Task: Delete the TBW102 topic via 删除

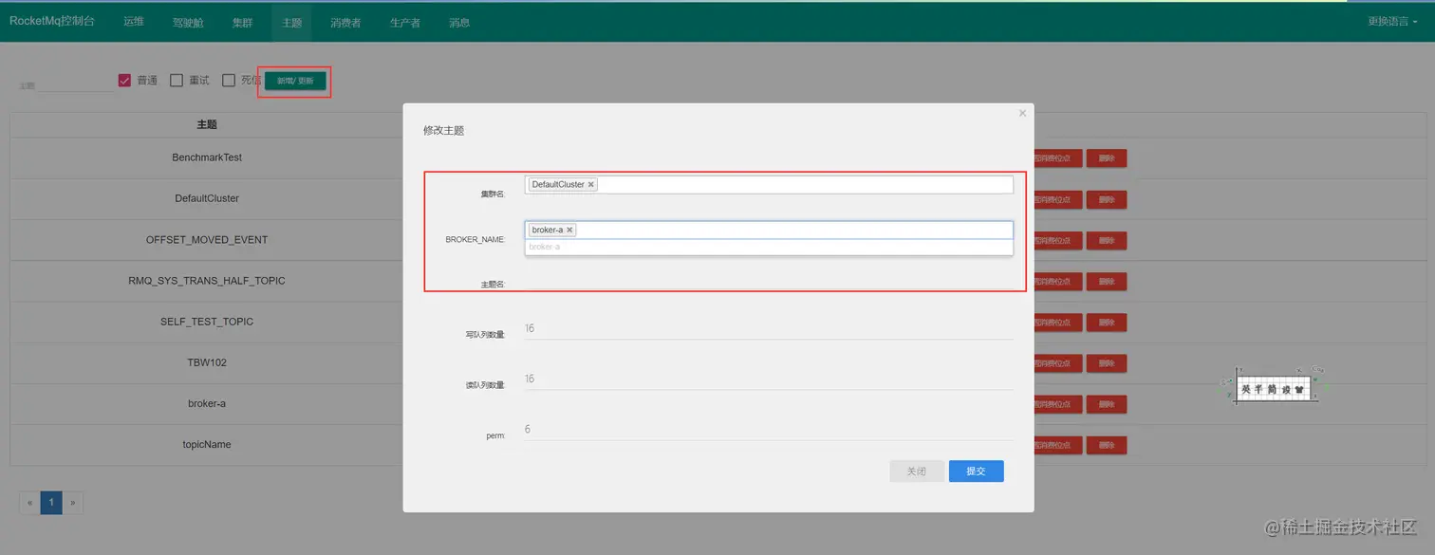Action: (1107, 363)
